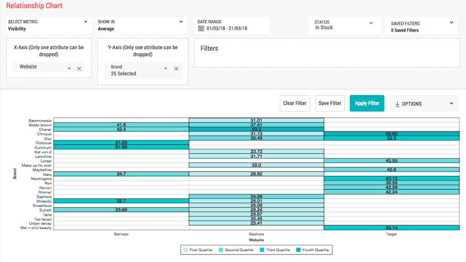Viewport: 466px width, 262px height.
Task: Remove the Brand attribute from Y-Axis
Action: [x=176, y=69]
